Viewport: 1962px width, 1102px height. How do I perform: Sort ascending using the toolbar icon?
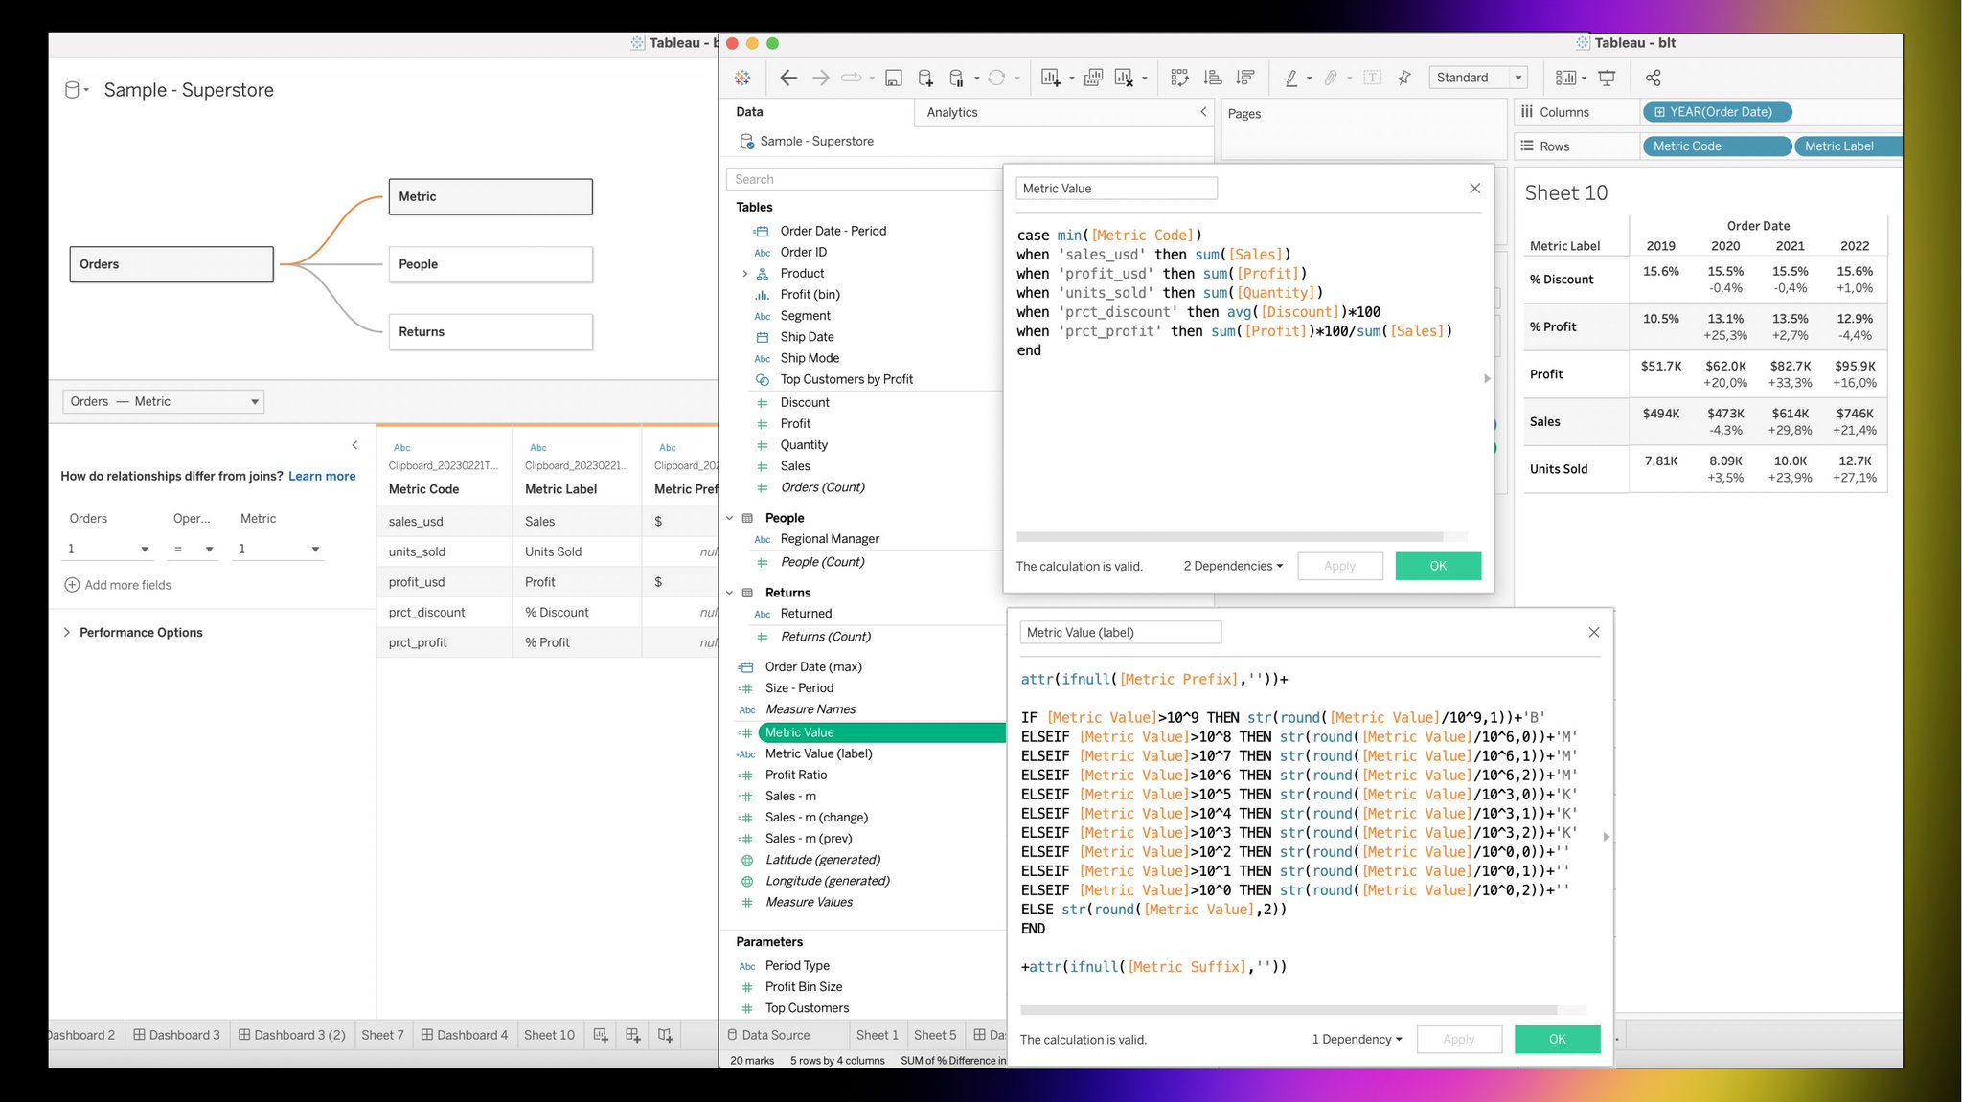point(1213,79)
